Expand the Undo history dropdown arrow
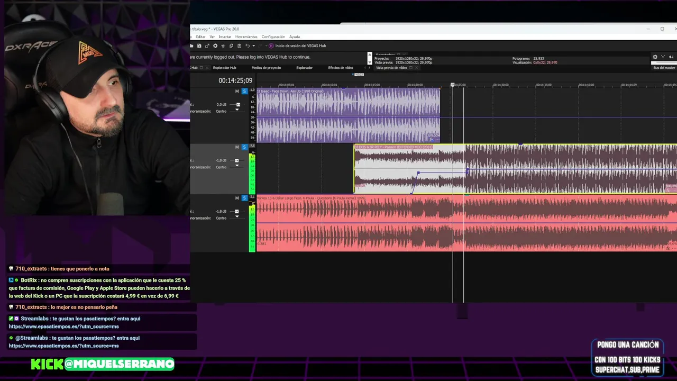Image resolution: width=677 pixels, height=381 pixels. pos(254,46)
